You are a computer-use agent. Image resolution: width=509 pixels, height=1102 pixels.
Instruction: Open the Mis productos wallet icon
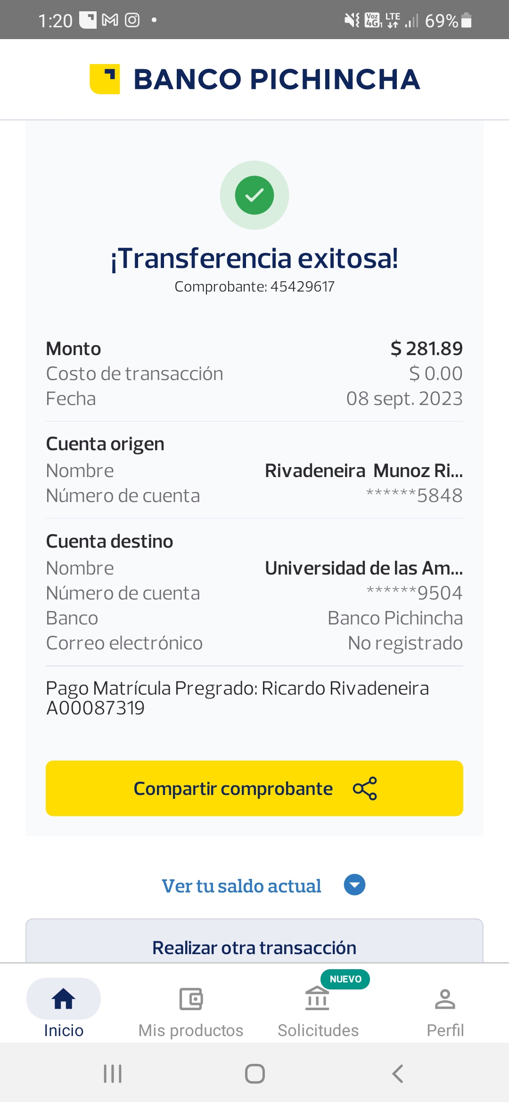(191, 998)
